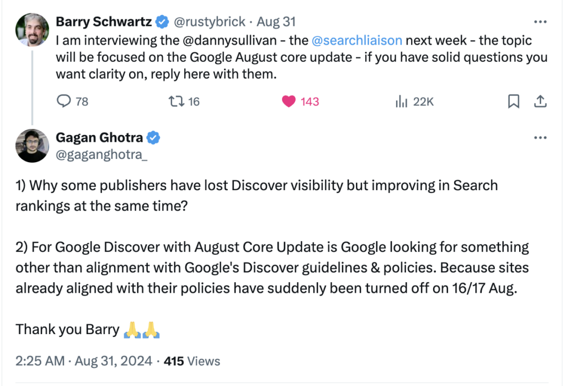
Task: Open the @rustybrick handle
Action: point(211,23)
